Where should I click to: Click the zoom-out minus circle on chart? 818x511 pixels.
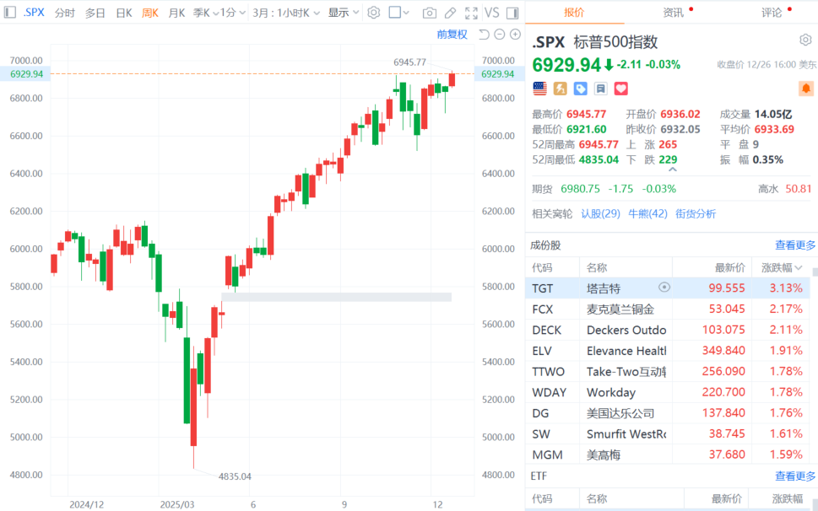500,35
